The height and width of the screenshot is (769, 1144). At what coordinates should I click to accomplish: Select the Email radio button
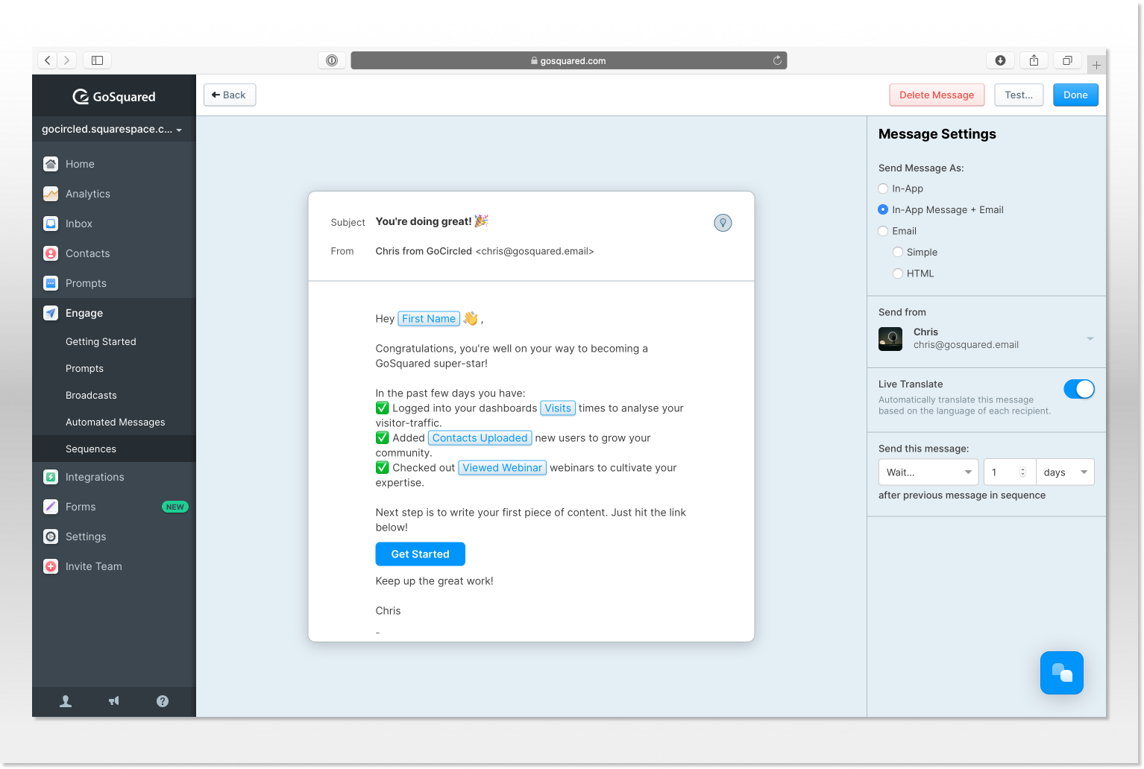pyautogui.click(x=883, y=231)
